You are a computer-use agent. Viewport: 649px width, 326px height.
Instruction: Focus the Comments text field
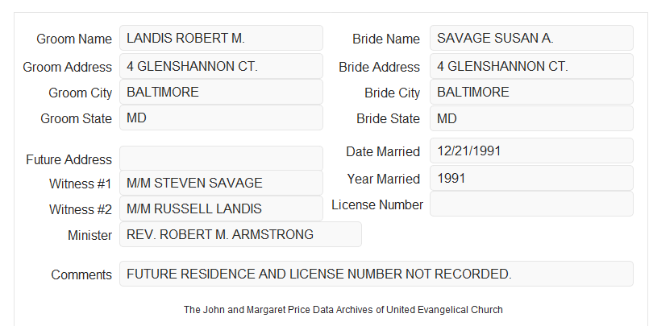(x=377, y=274)
